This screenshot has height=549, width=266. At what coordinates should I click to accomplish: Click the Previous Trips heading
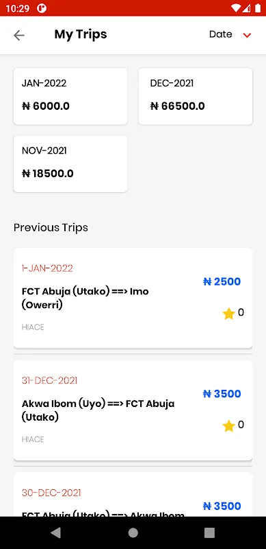(x=51, y=228)
